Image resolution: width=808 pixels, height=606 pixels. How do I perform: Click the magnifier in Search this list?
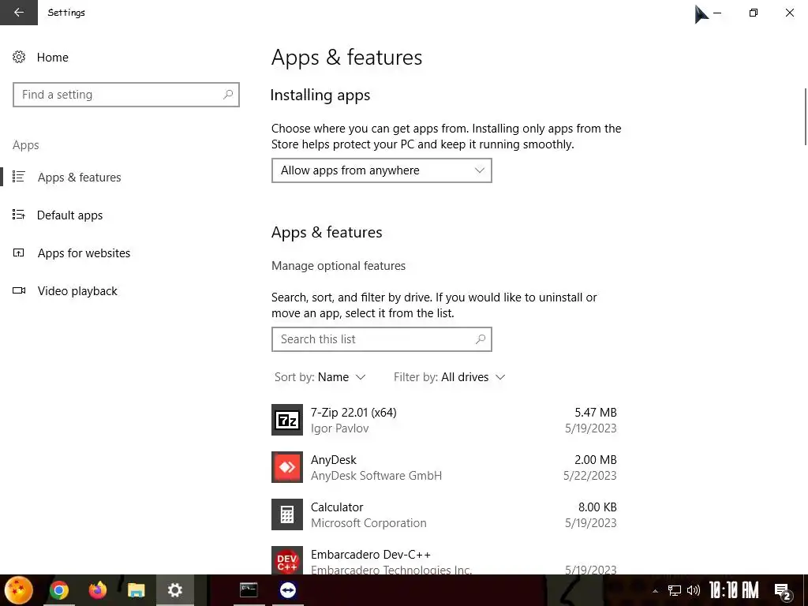coord(481,339)
